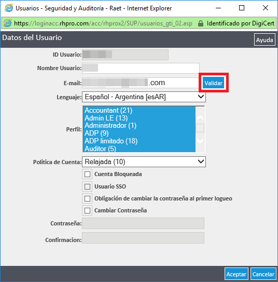Image resolution: width=278 pixels, height=282 pixels.
Task: Tick Obligación de cambiar la contraseña checkbox
Action: tap(87, 198)
